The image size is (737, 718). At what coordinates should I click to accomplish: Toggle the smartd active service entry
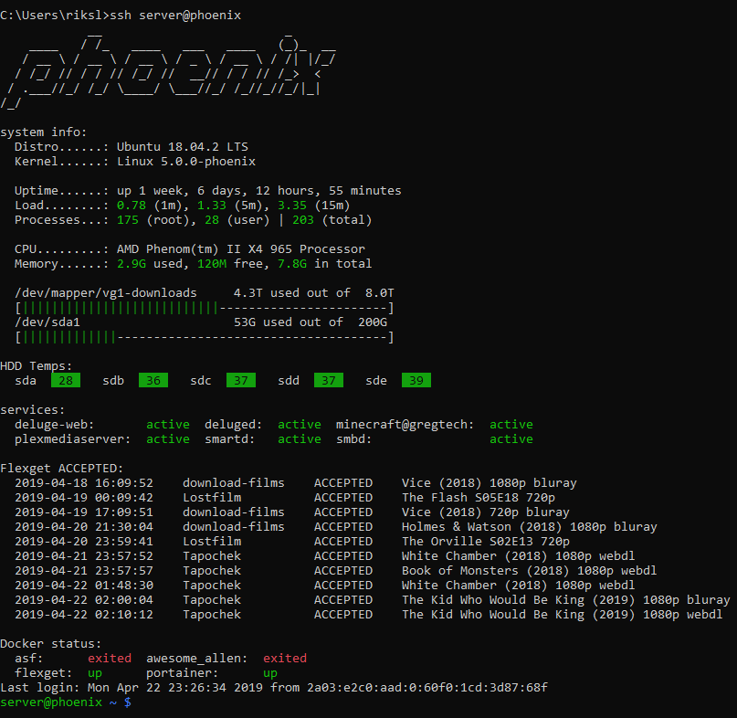point(299,438)
